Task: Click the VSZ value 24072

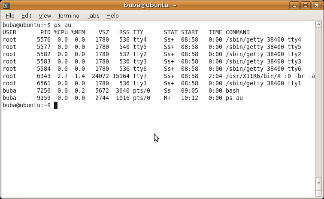Action: [100, 76]
